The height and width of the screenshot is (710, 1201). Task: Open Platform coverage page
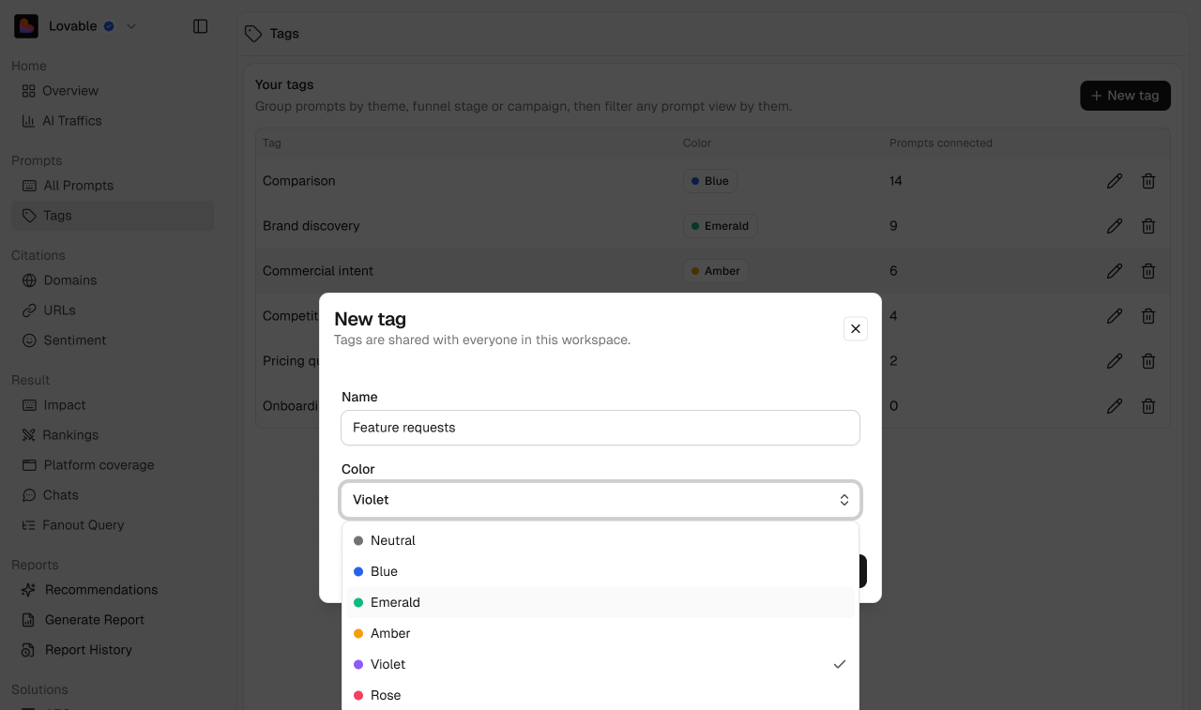(x=113, y=465)
